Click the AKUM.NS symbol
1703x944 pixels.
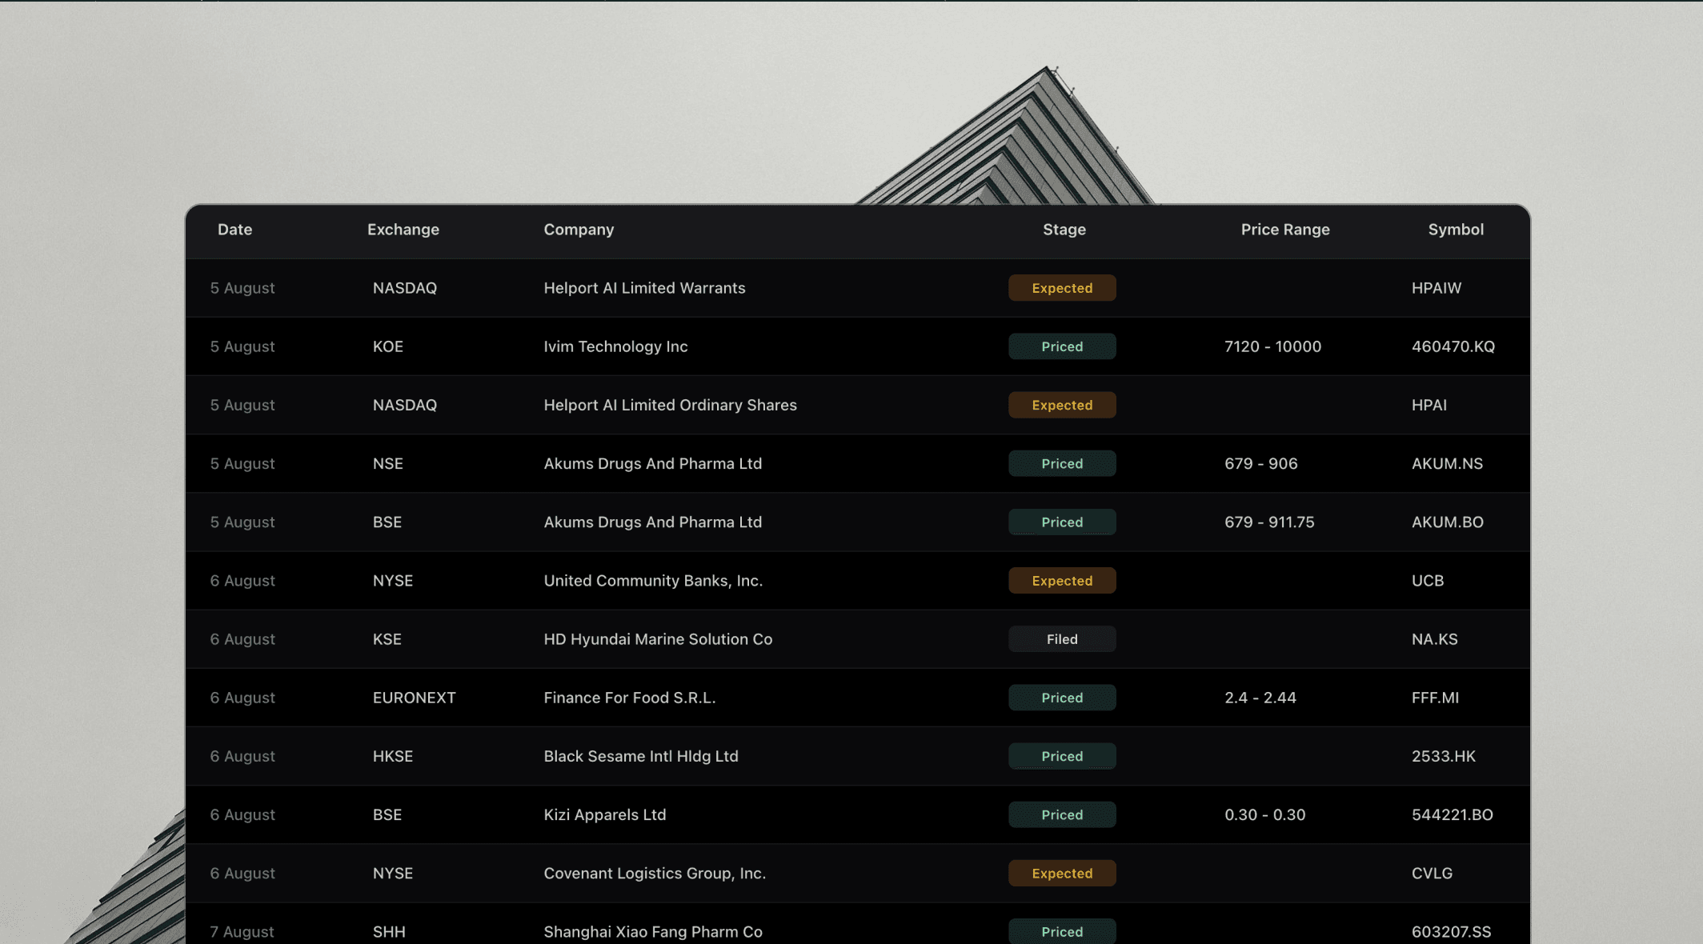point(1446,463)
